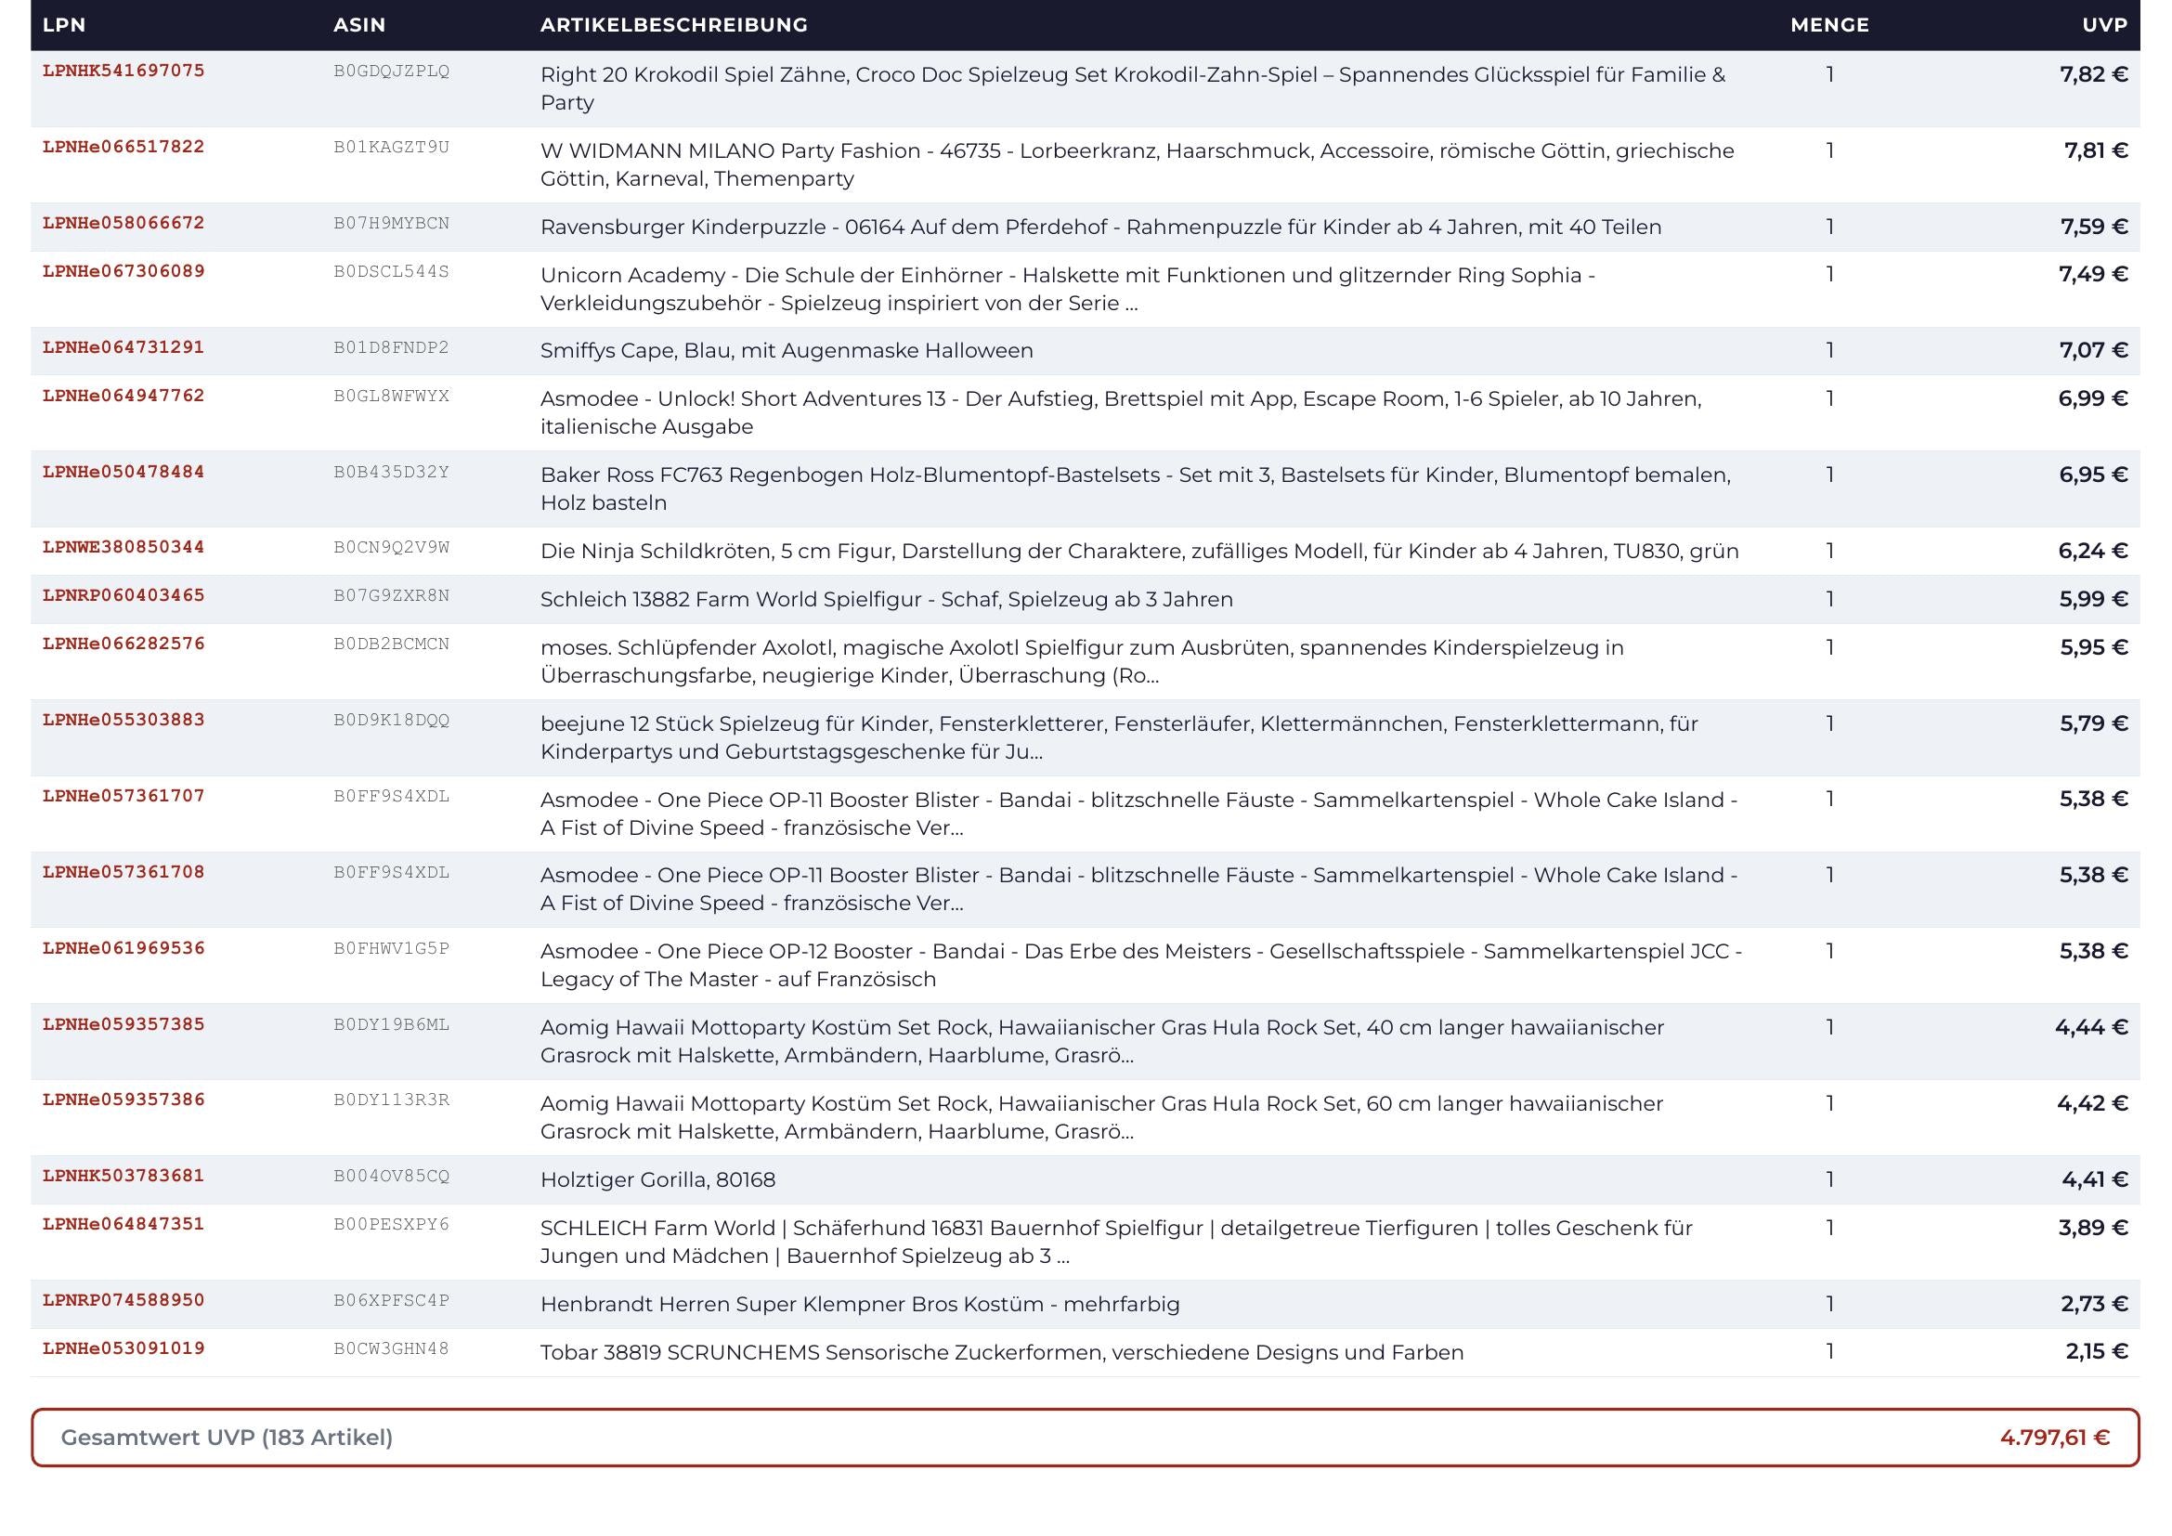
Task: Click the Tobar SCRUNCHEMS description
Action: 1002,1352
